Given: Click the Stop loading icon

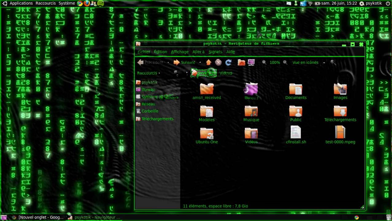Looking at the screenshot, I should [218, 62].
